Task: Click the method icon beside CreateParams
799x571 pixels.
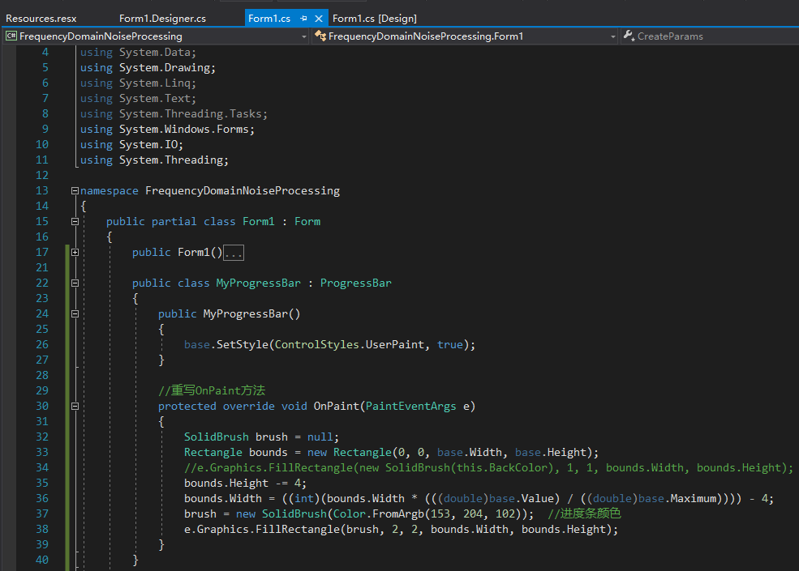Action: click(629, 36)
